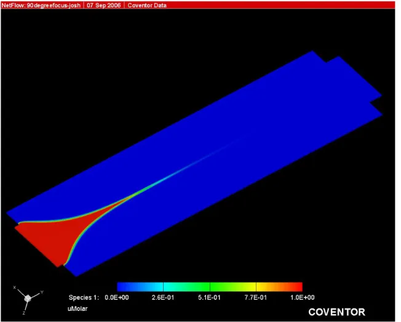Click the COVENTOR logo text
Screen dimensions: 401x322
click(x=336, y=312)
